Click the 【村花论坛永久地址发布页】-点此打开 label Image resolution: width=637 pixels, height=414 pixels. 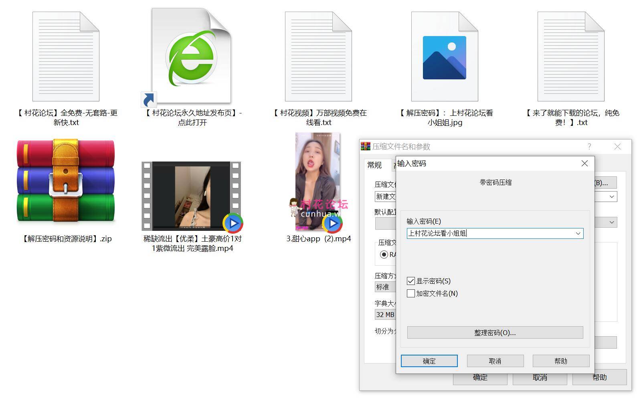pyautogui.click(x=192, y=118)
